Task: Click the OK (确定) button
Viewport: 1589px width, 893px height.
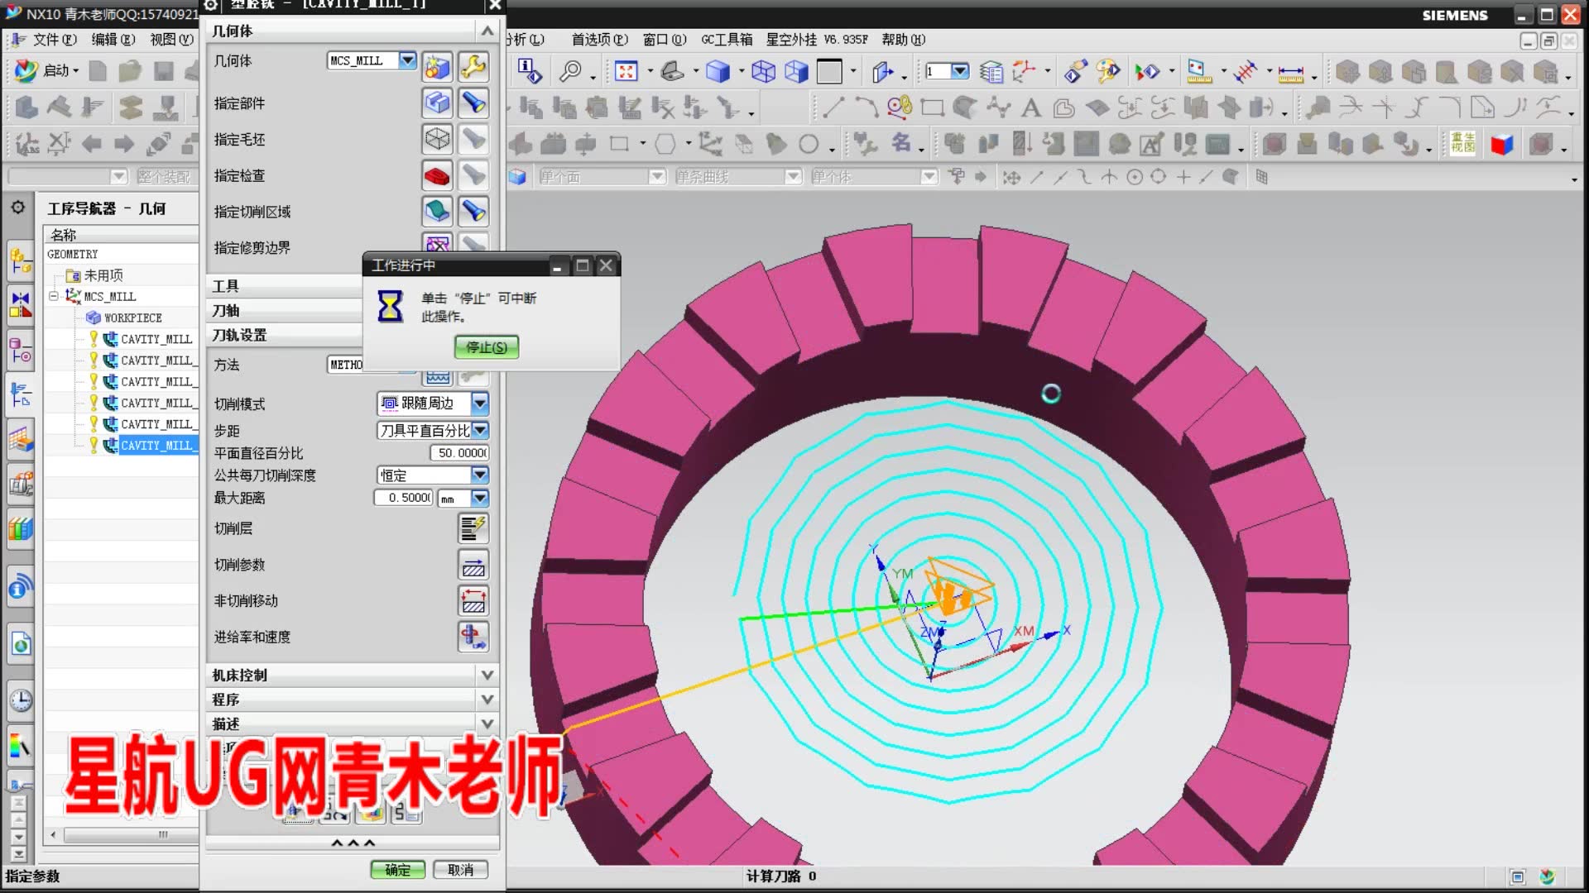Action: click(x=397, y=870)
